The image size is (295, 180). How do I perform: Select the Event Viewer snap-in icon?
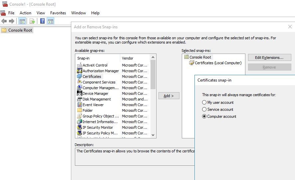pyautogui.click(x=80, y=105)
